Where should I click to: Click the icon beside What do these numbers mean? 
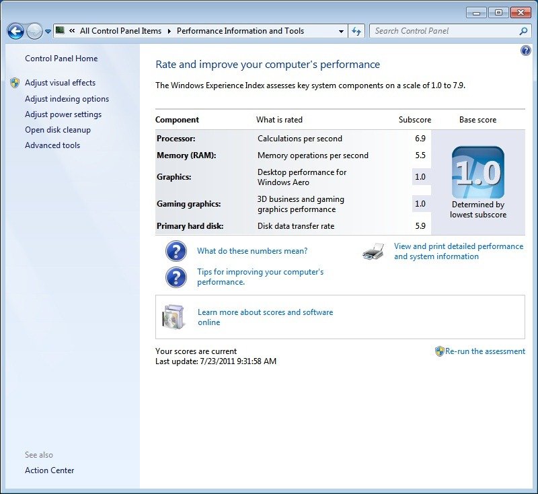[x=176, y=251]
